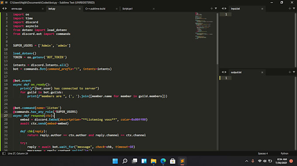Click Line 27, Column 24 status text
Screen dimensions: 297x166
(18, 153)
